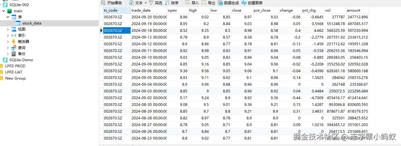
Task: Click vol cell 893066.8
Action: click(335, 105)
